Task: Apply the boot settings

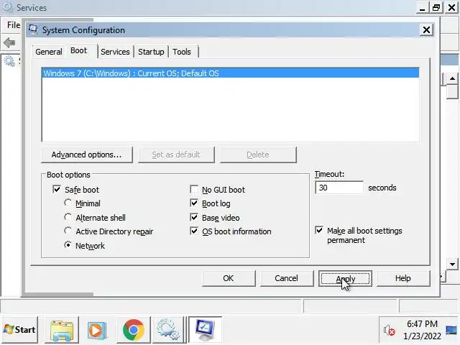Action: click(x=345, y=278)
